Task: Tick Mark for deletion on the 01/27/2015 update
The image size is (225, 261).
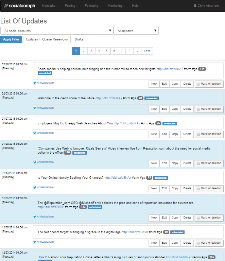Action: (x=198, y=134)
